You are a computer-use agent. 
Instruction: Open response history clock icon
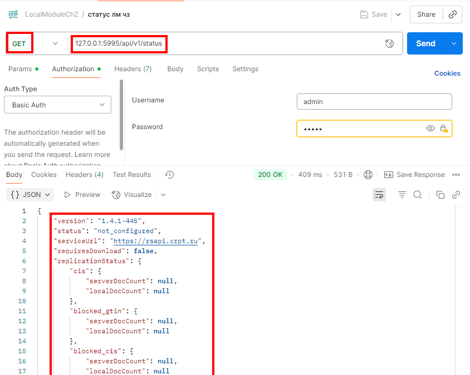[170, 175]
